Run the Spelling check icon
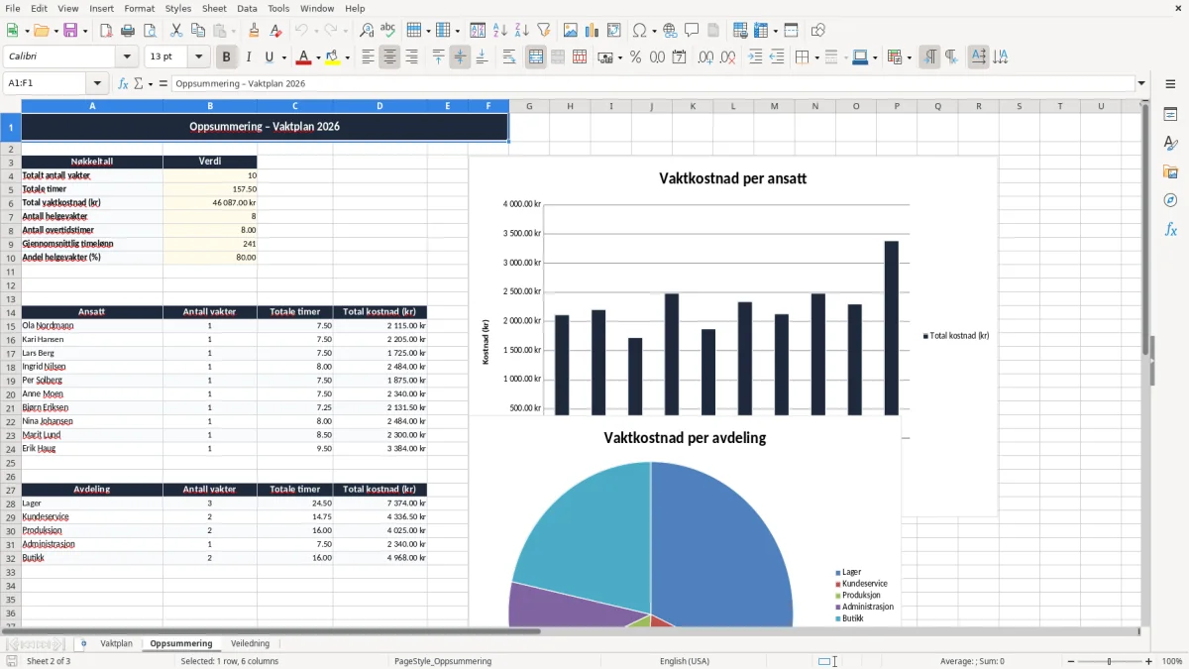The image size is (1189, 669). [388, 31]
